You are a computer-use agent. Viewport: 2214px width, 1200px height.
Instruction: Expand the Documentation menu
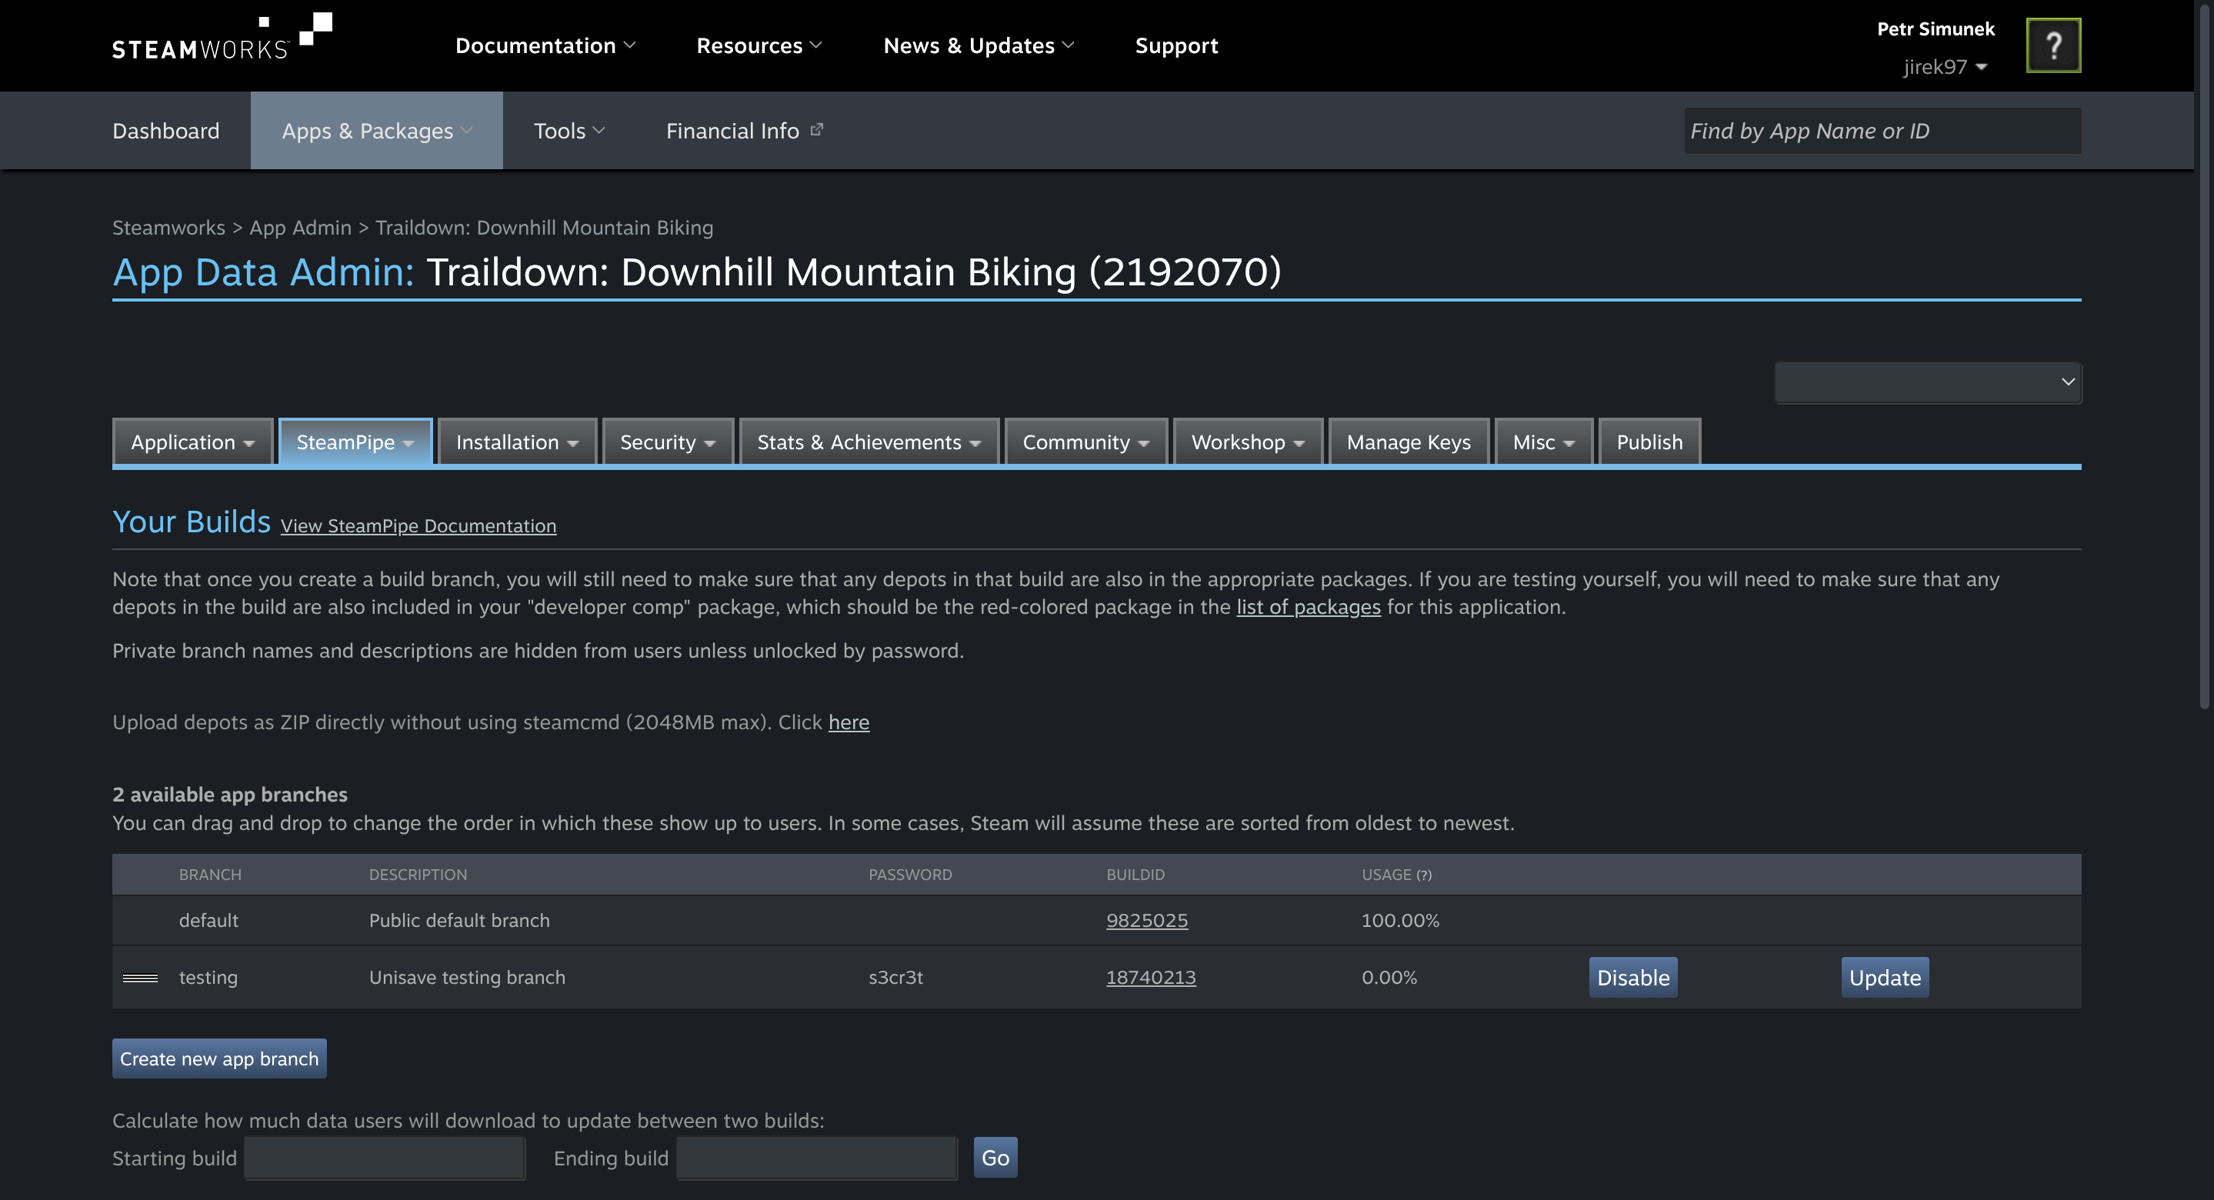545,45
